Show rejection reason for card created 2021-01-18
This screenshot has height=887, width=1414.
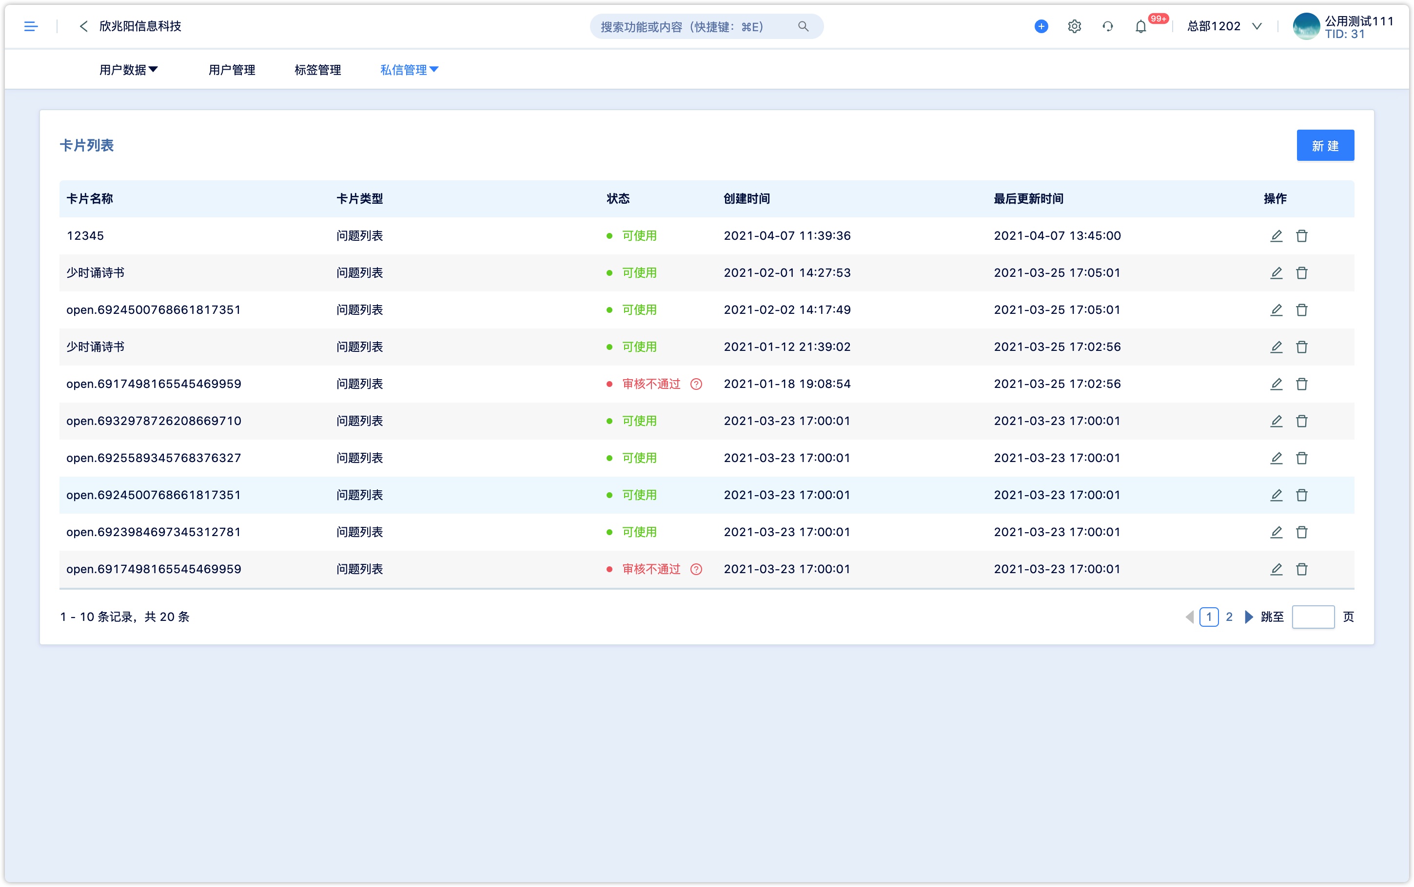click(696, 384)
